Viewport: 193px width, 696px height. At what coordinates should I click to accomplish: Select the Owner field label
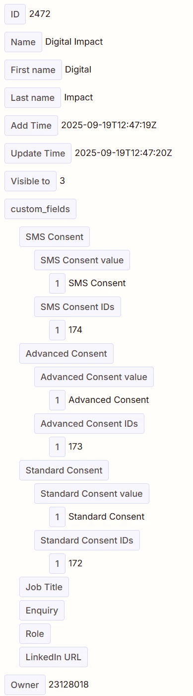click(x=25, y=685)
